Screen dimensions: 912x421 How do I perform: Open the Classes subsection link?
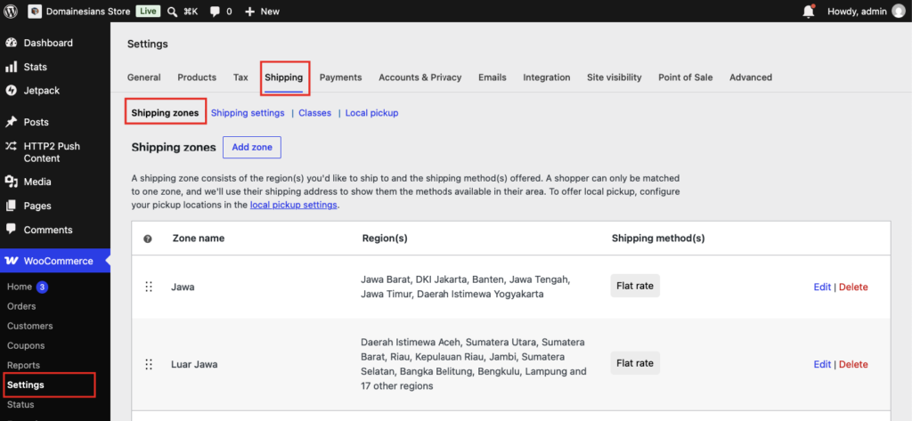pos(314,113)
